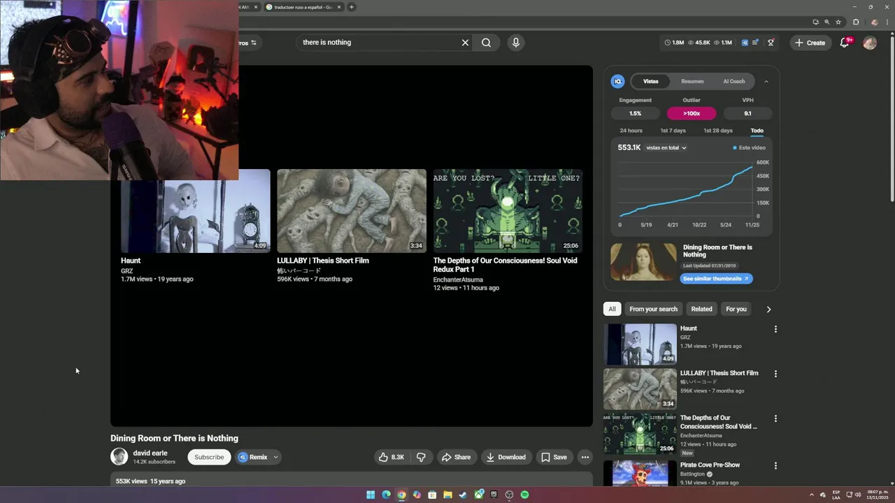Open Chrome extensions puzzle icon
Image resolution: width=895 pixels, height=503 pixels.
pyautogui.click(x=856, y=22)
